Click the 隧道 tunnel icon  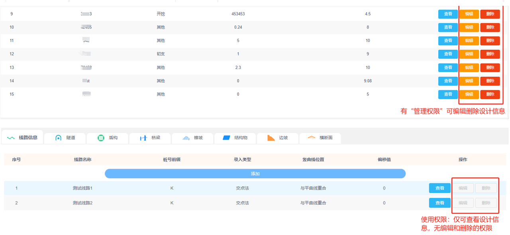(x=58, y=138)
